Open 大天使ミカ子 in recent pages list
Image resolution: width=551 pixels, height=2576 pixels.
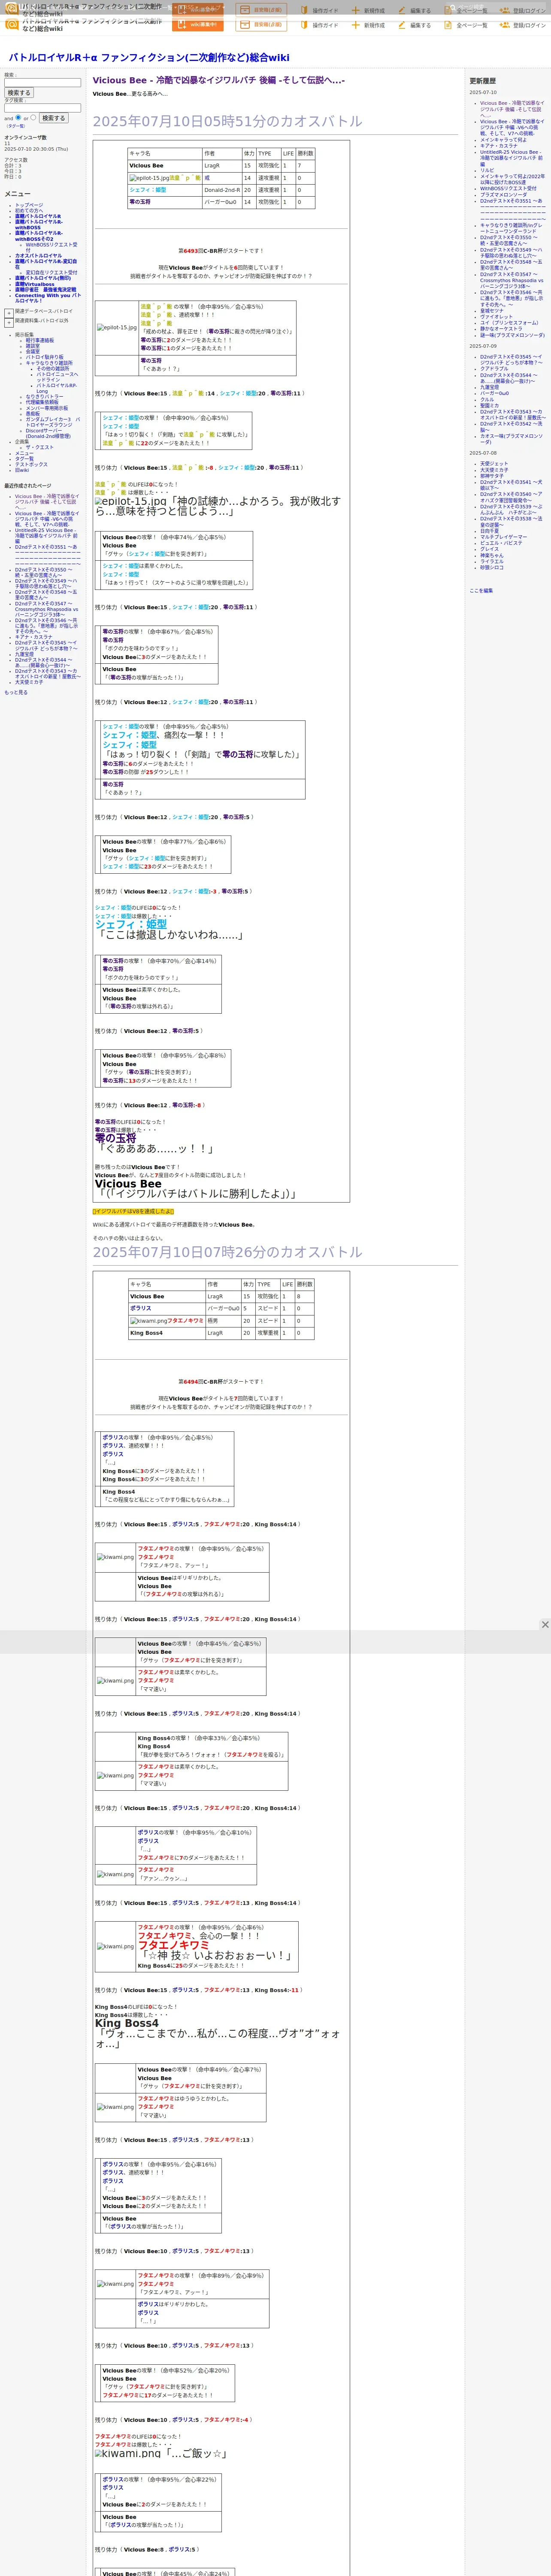coord(29,682)
